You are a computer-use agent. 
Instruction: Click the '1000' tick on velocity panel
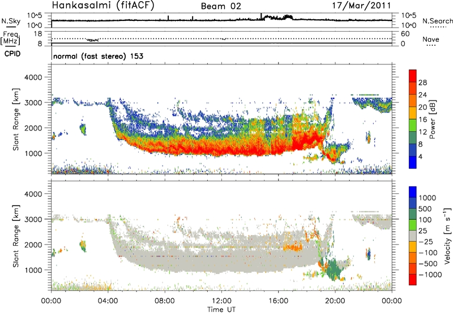[33, 270]
